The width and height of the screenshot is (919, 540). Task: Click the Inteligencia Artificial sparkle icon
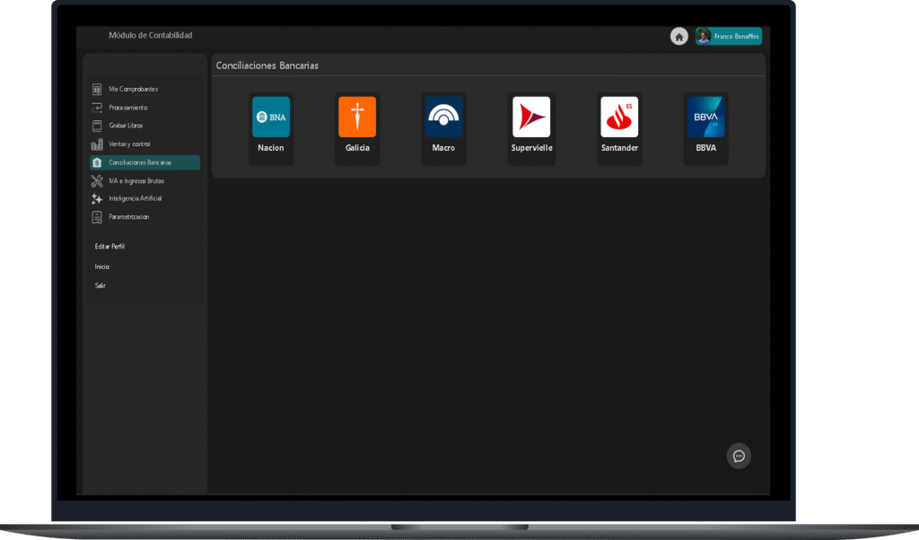pos(97,199)
